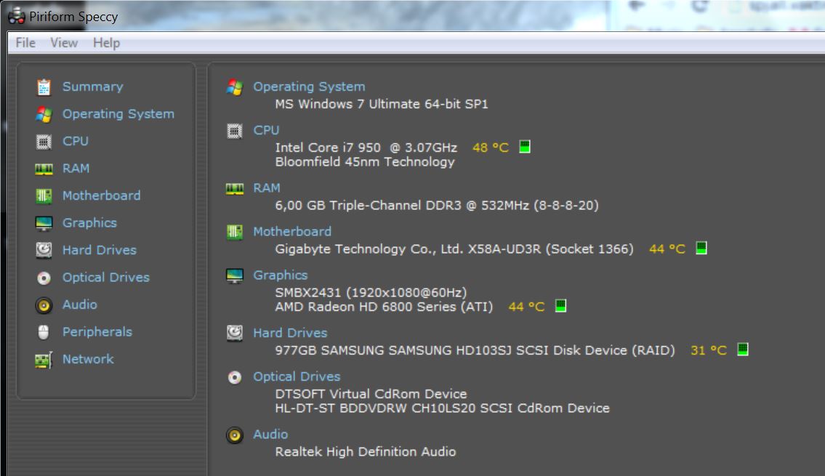Select Operating System in the sidebar
Screen dimensions: 825x476
point(118,114)
